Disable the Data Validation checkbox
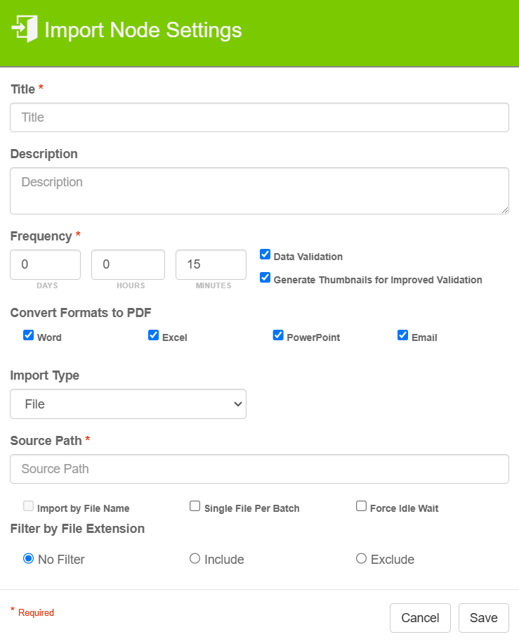 point(265,254)
